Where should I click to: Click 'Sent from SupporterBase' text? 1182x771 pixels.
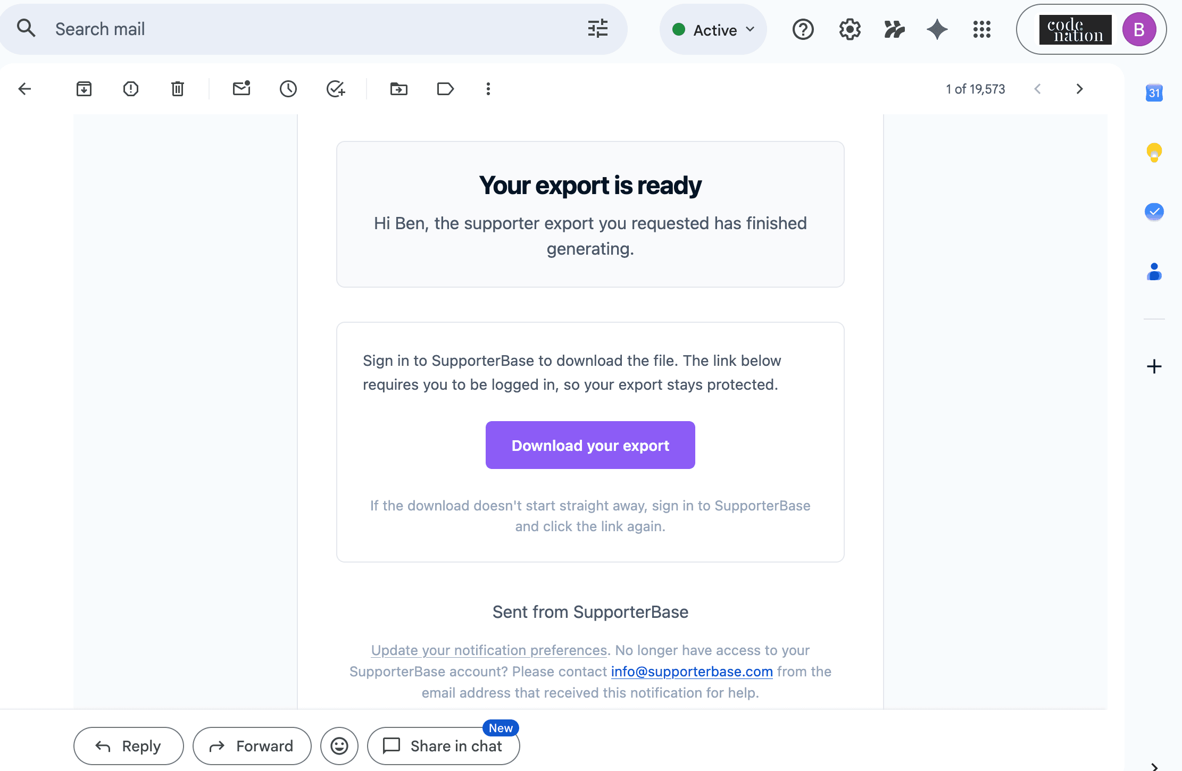(x=590, y=612)
